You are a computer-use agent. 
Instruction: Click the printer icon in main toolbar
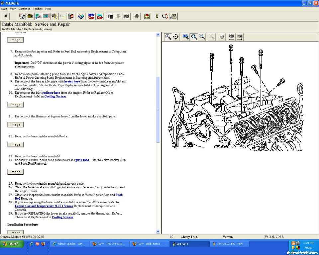pyautogui.click(x=136, y=16)
